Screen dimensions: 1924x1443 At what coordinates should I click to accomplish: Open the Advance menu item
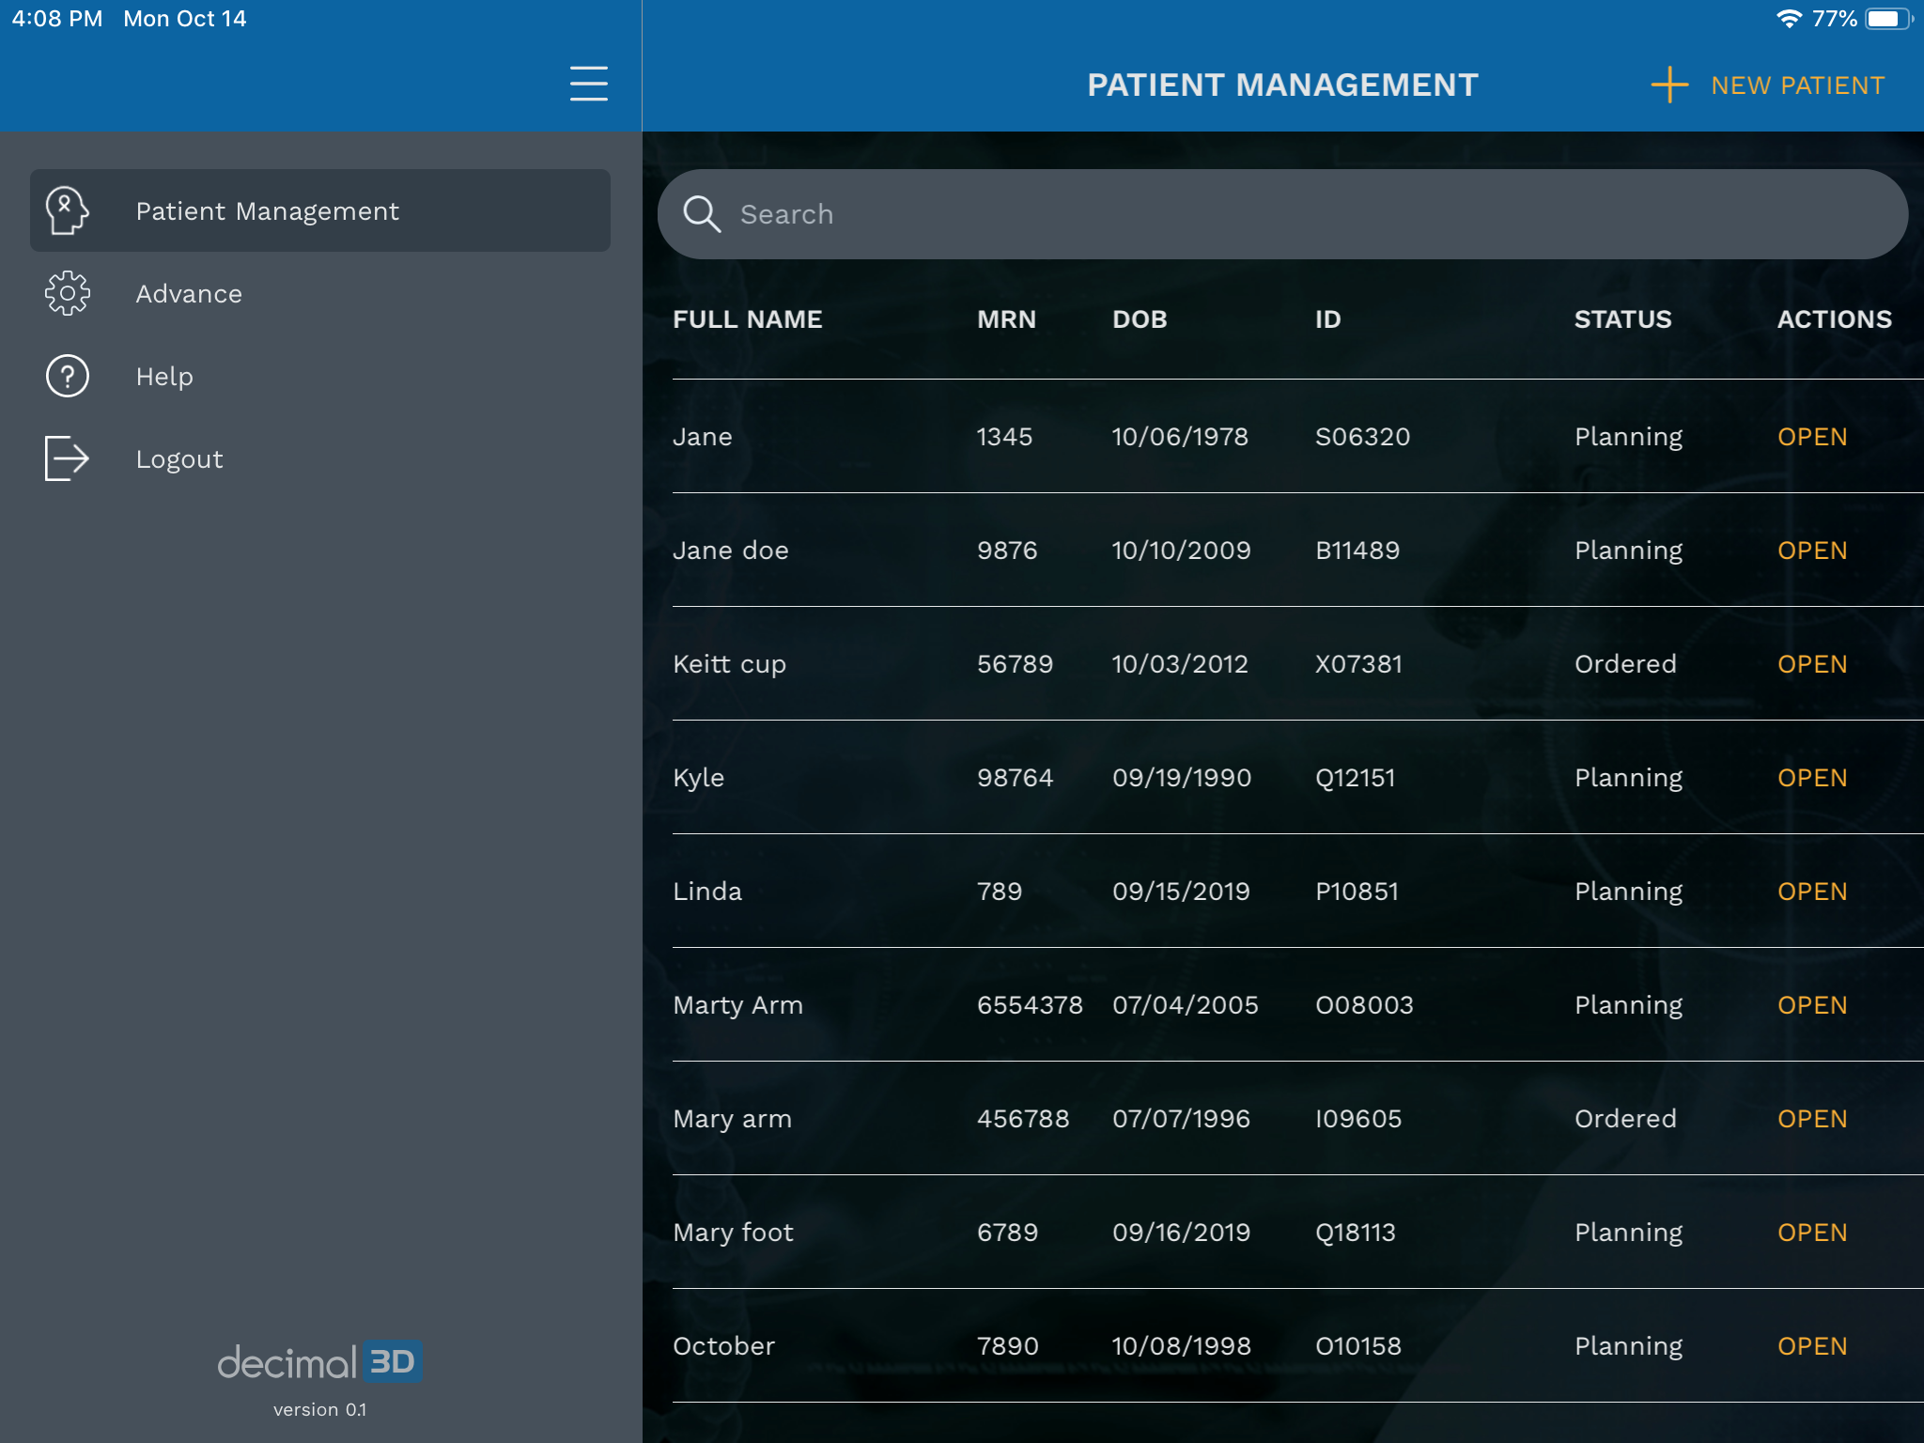[x=189, y=294]
